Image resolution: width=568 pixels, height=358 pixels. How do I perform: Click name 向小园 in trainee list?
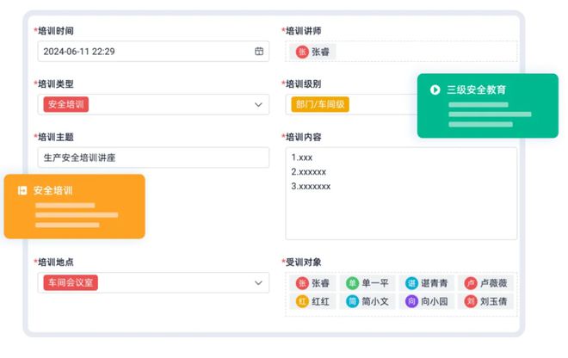pyautogui.click(x=434, y=301)
